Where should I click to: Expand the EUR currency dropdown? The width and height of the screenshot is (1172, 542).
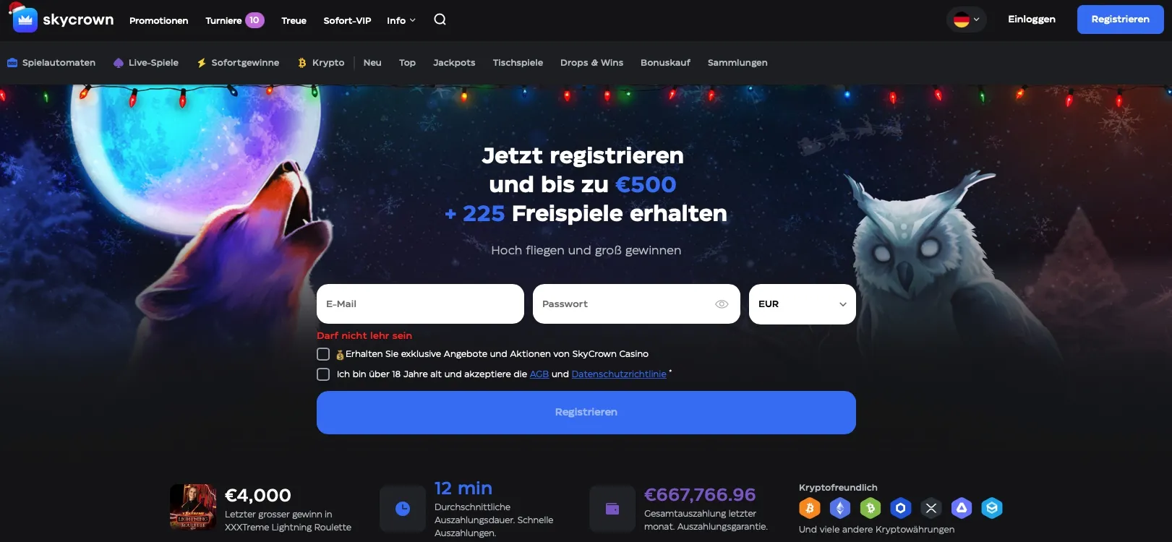coord(803,304)
